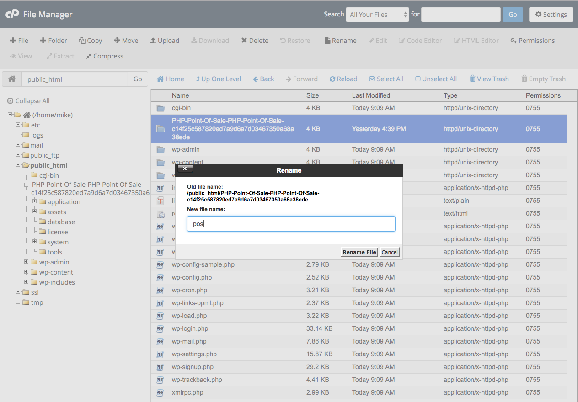This screenshot has width=578, height=402.
Task: Open the All Your Files search dropdown
Action: tap(377, 15)
